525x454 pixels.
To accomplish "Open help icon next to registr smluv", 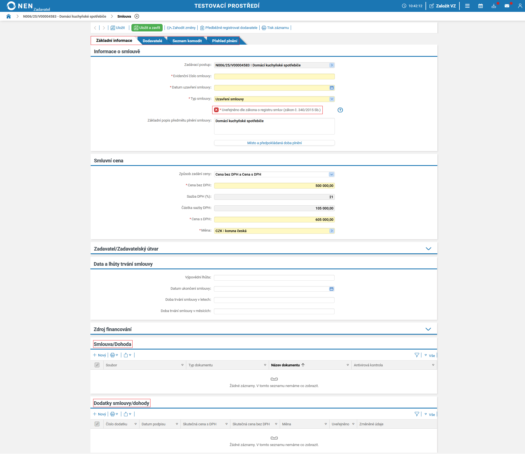I will pos(340,110).
